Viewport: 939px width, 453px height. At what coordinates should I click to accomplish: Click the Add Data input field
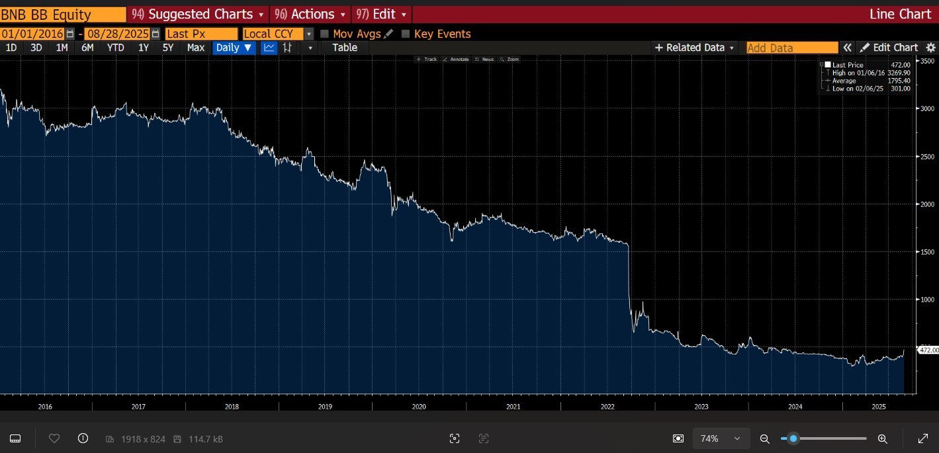point(791,48)
